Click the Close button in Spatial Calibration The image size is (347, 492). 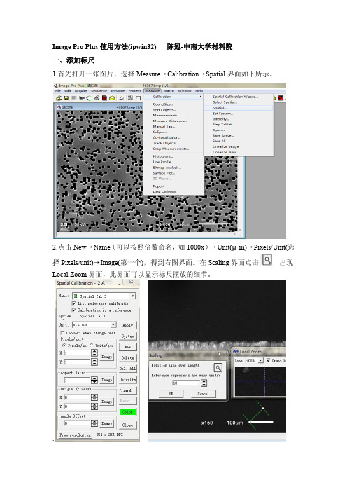128,425
